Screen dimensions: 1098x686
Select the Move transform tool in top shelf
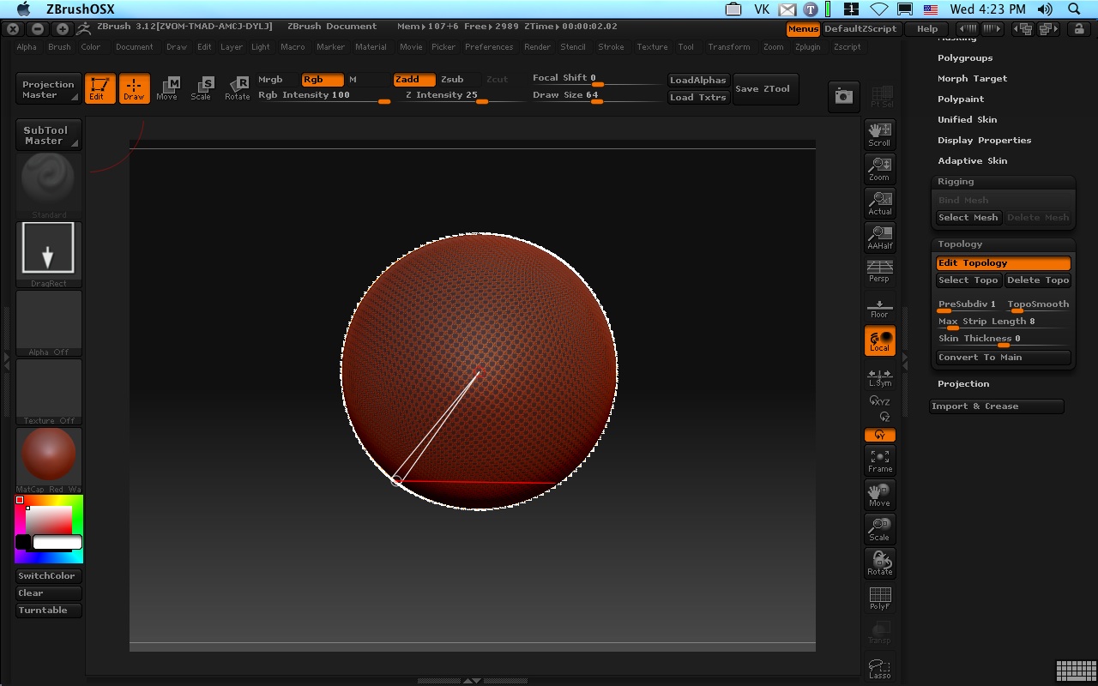pos(167,88)
